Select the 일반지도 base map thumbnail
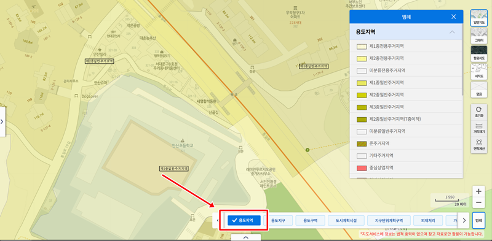The image size is (492, 241). (479, 18)
